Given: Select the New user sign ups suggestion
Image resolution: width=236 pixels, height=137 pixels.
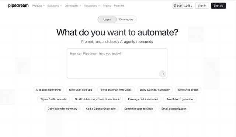Looking at the screenshot, I should click(x=80, y=90).
